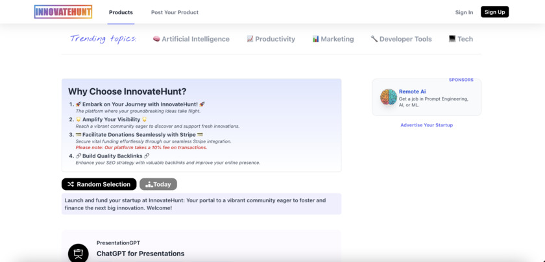Click the chart icon beside Productivity
545x262 pixels.
tap(250, 39)
